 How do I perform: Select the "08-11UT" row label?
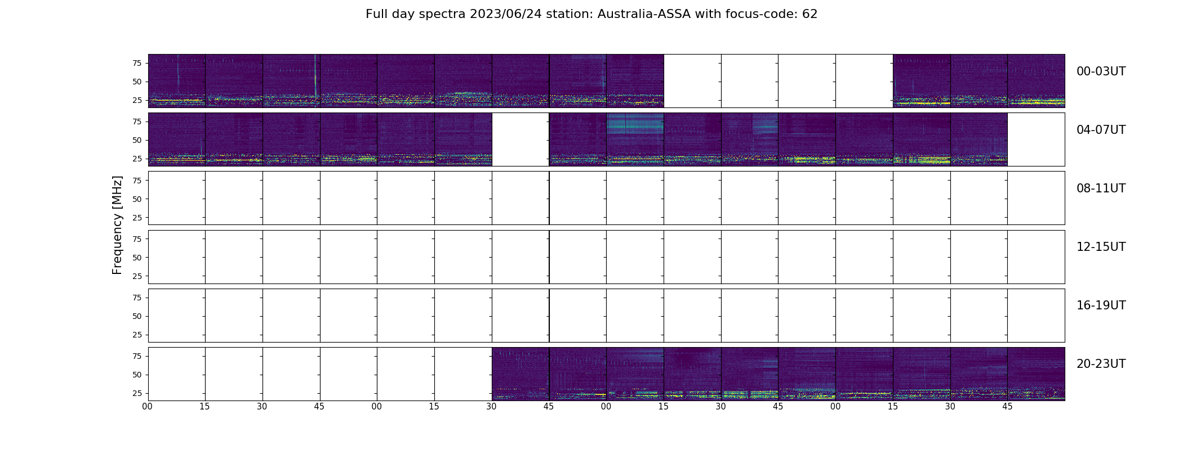pos(1101,188)
